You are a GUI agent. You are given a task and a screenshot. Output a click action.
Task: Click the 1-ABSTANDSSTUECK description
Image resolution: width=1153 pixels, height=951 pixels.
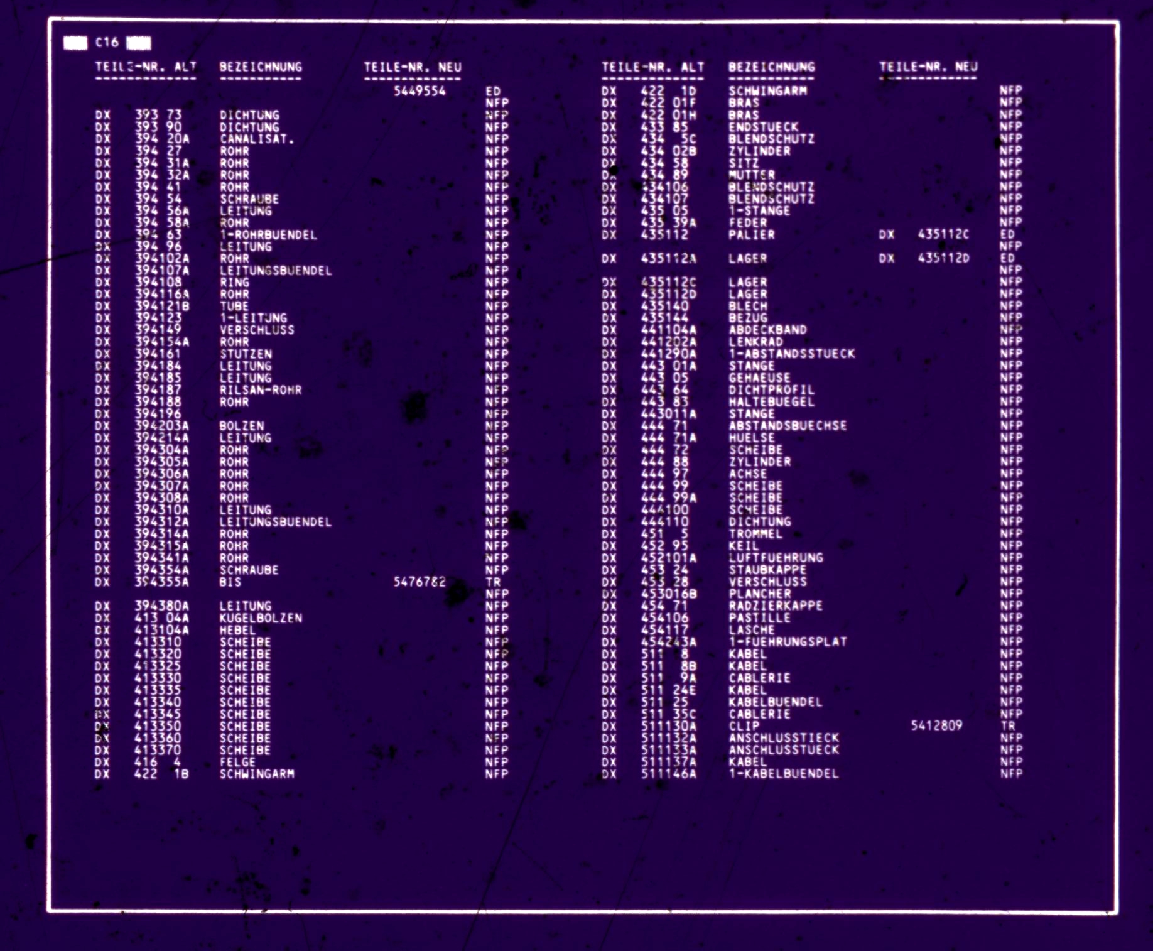pyautogui.click(x=792, y=354)
